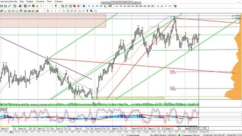Select the Fibonacci levels tool
This screenshot has height=136, width=242.
pos(68,11)
